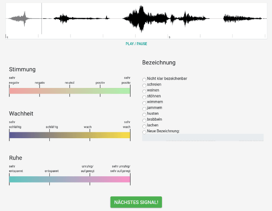Click the 'Ruhe' heading text
The width and height of the screenshot is (272, 211).
[x=16, y=158]
